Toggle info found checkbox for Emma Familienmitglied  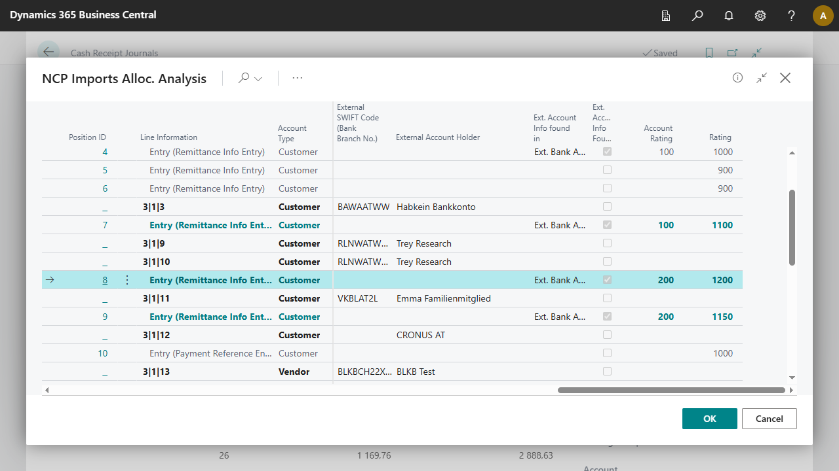click(x=607, y=298)
